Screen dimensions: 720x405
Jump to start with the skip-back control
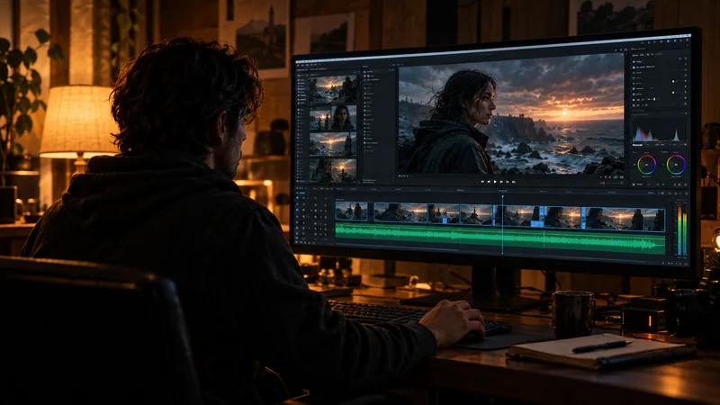point(482,182)
